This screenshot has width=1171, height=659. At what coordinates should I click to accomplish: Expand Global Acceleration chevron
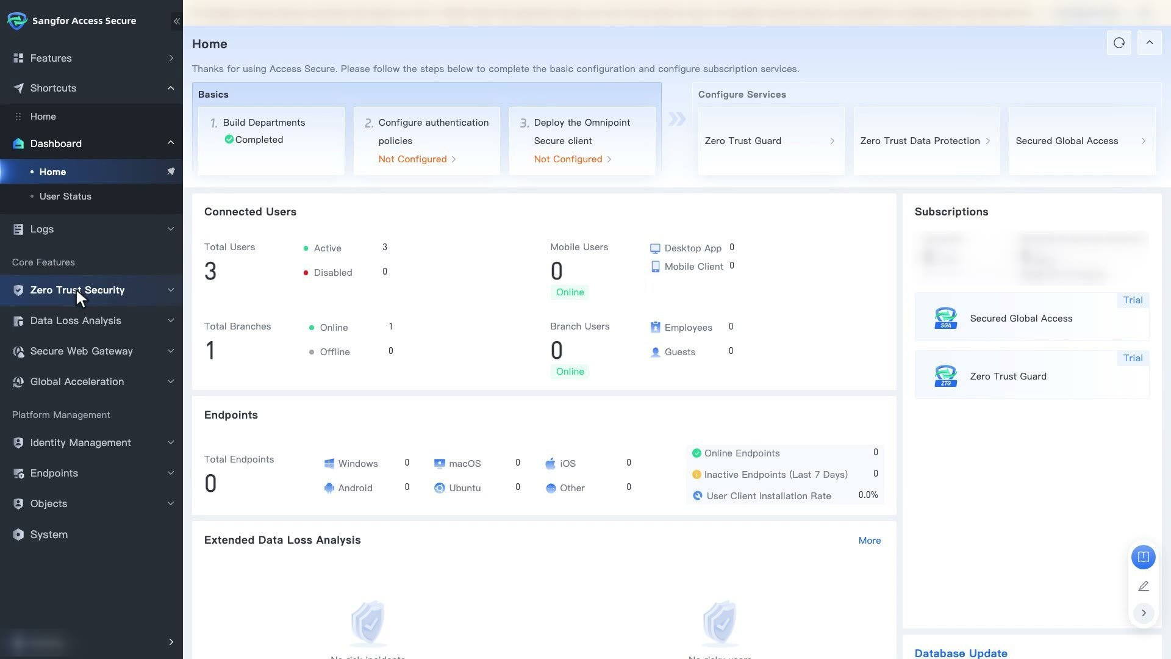pyautogui.click(x=171, y=381)
